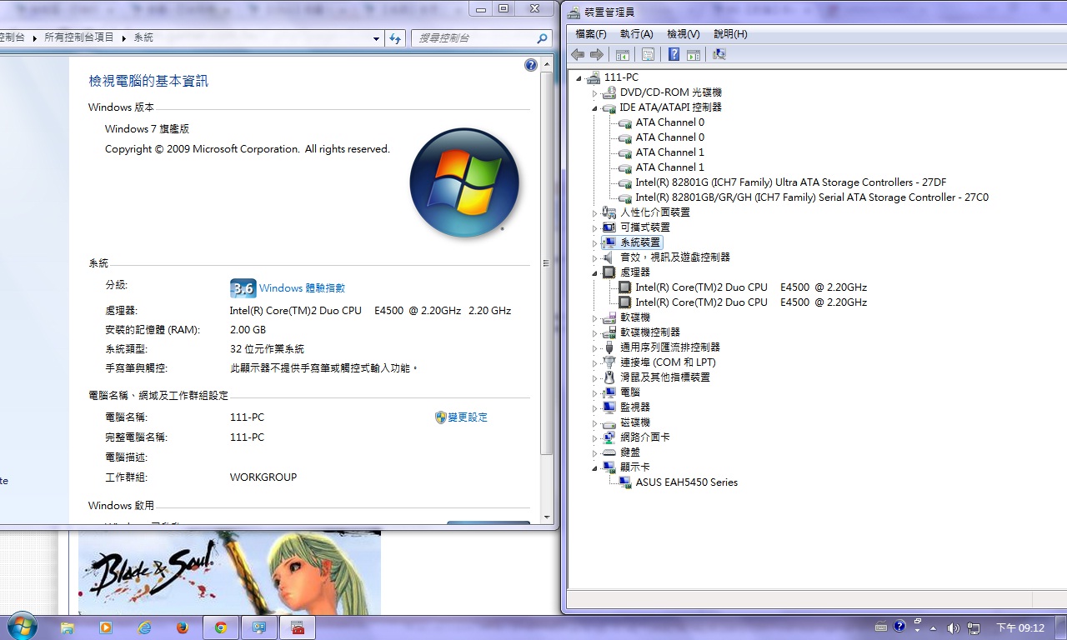1067x640 pixels.
Task: Click the Forward arrow in Device Manager toolbar
Action: click(596, 54)
